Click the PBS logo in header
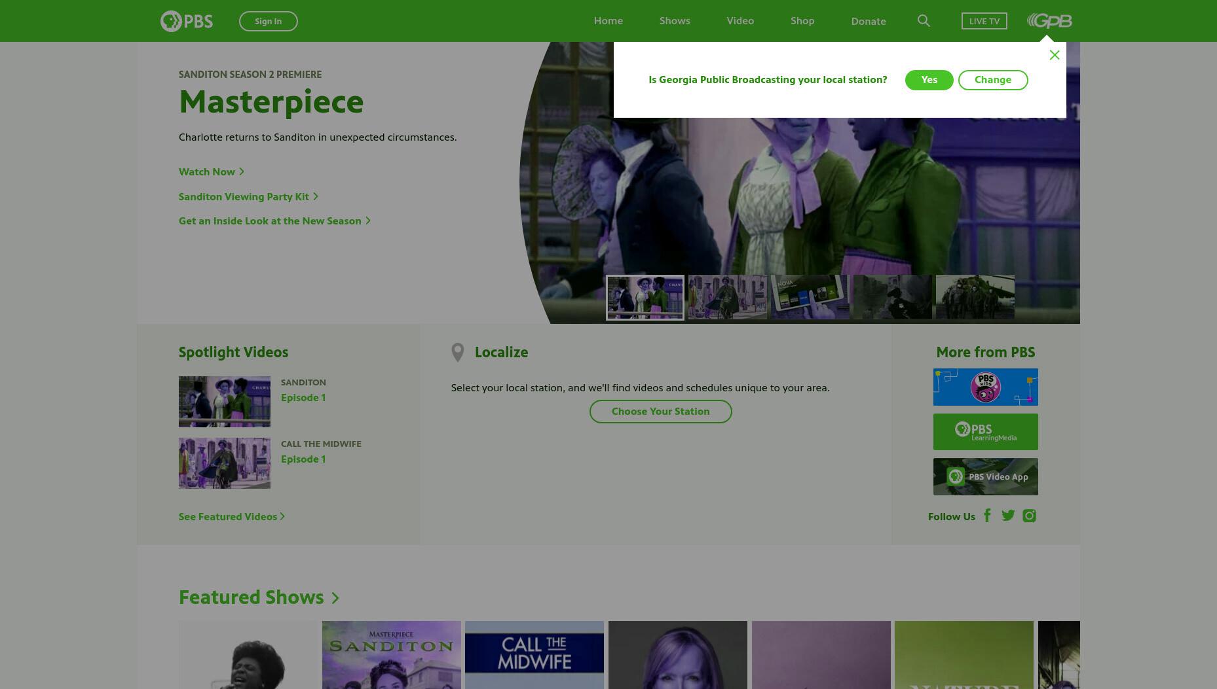1217x689 pixels. [x=187, y=21]
